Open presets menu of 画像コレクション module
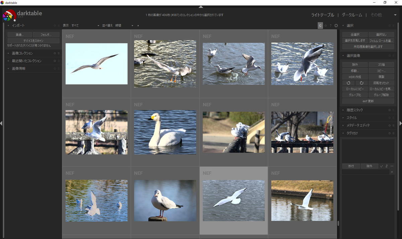Viewport: 402px width, 239px height. pos(59,53)
